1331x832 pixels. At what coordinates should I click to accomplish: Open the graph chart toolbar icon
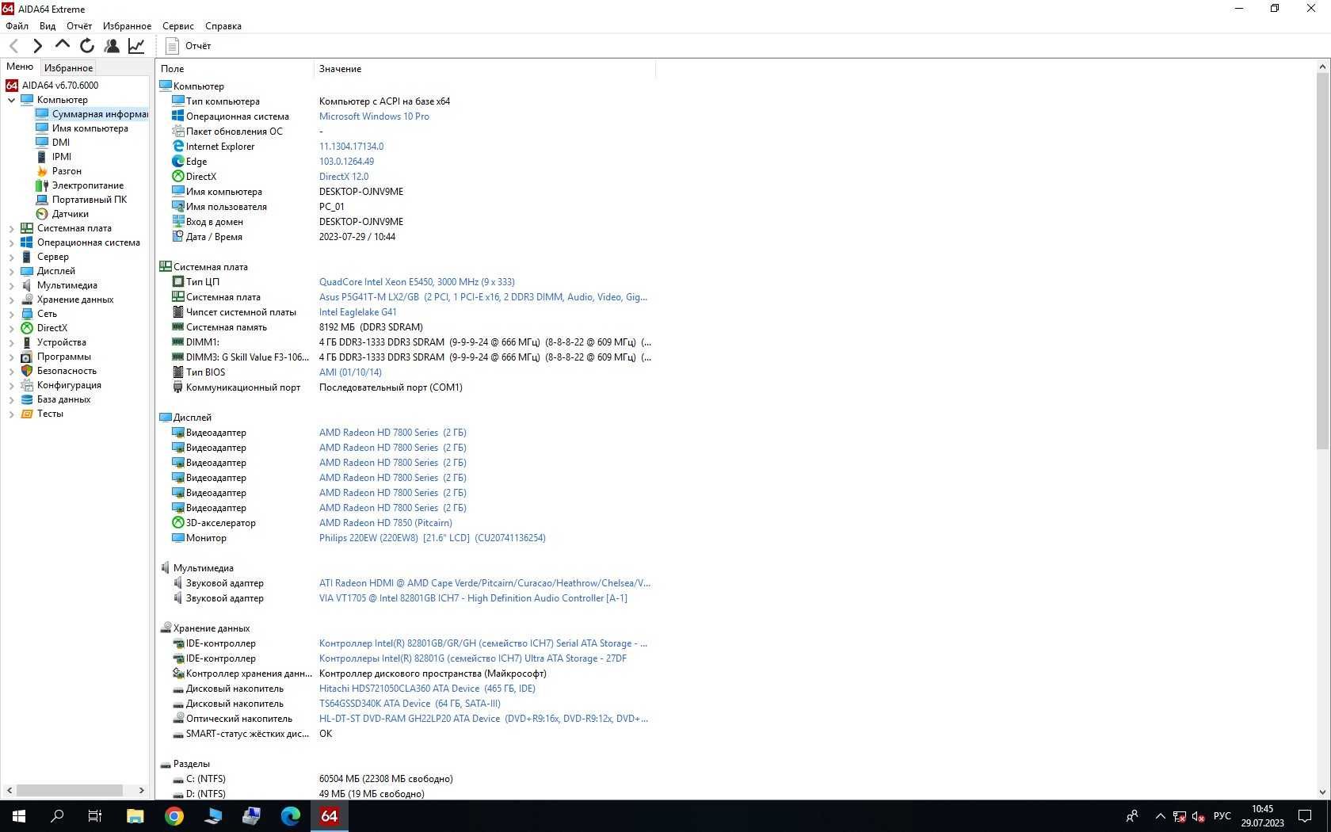(136, 46)
